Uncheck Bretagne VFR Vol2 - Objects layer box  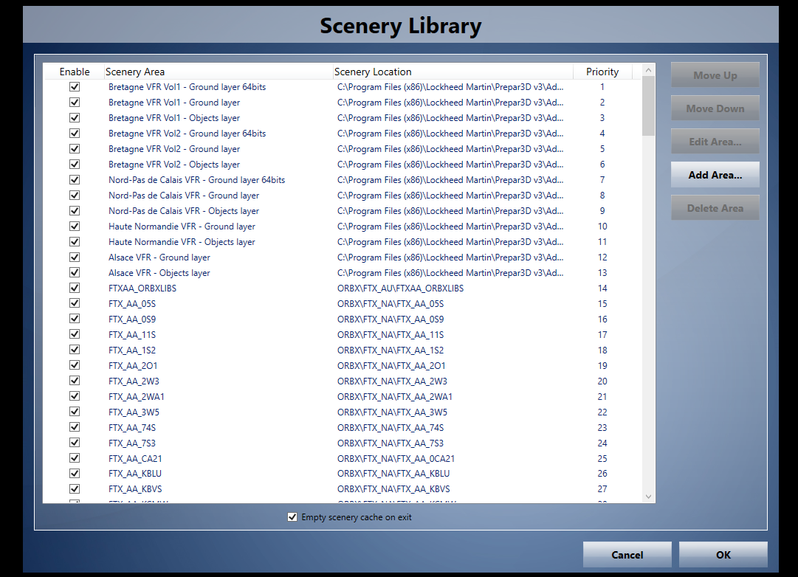(x=75, y=165)
